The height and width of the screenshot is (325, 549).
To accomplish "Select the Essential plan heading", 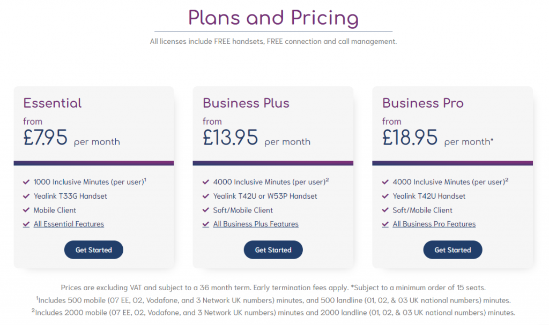I will tap(53, 103).
